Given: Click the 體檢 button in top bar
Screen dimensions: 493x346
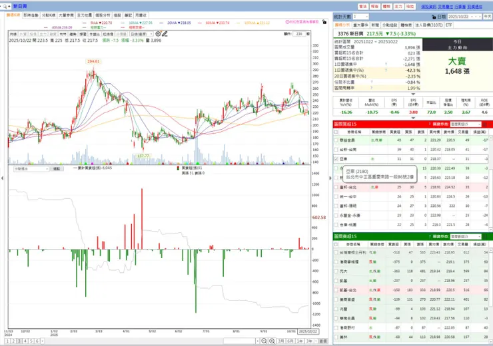Looking at the screenshot, I should pos(386,6).
